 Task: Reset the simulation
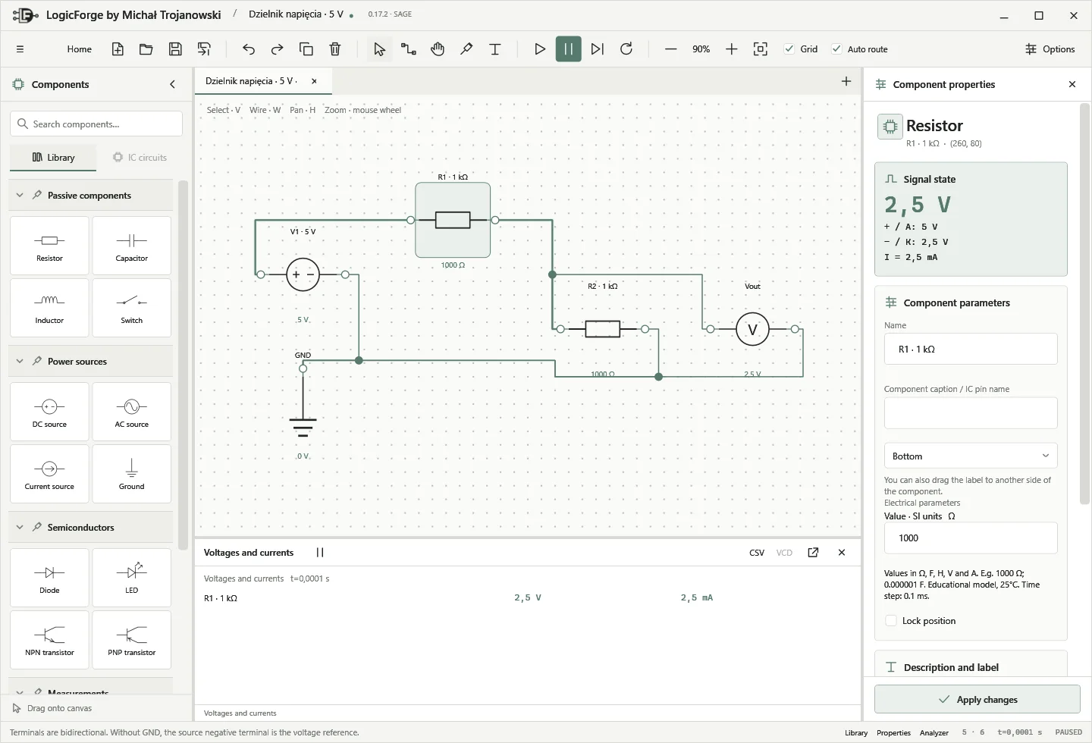[626, 49]
